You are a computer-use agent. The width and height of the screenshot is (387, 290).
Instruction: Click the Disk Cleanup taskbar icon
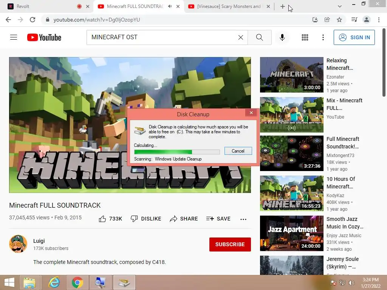124,282
